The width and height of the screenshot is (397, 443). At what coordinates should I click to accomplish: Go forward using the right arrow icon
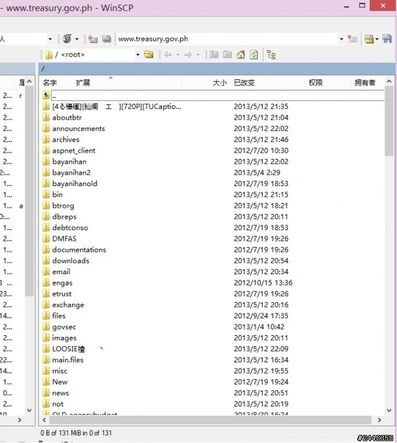188,55
